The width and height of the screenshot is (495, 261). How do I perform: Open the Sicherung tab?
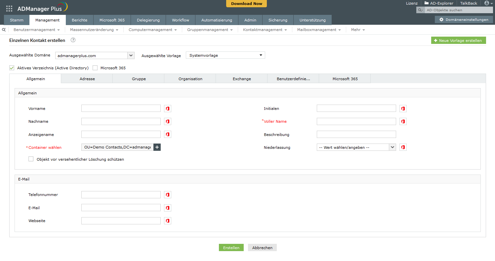coord(278,20)
